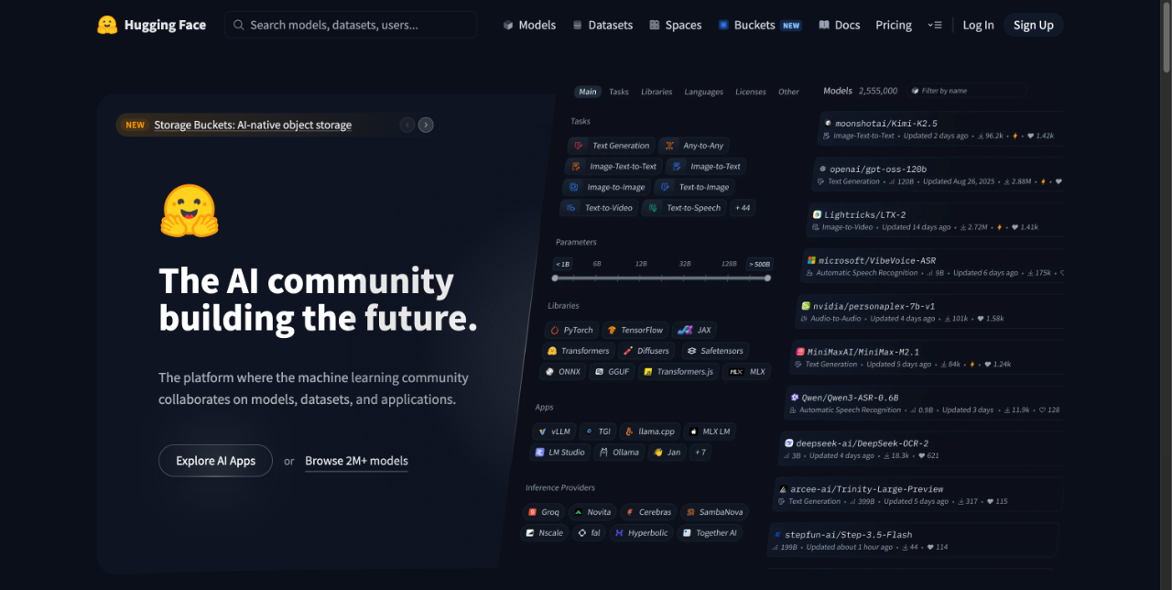Follow the Browse 2M+ models link
This screenshot has height=590, width=1172.
pos(356,461)
